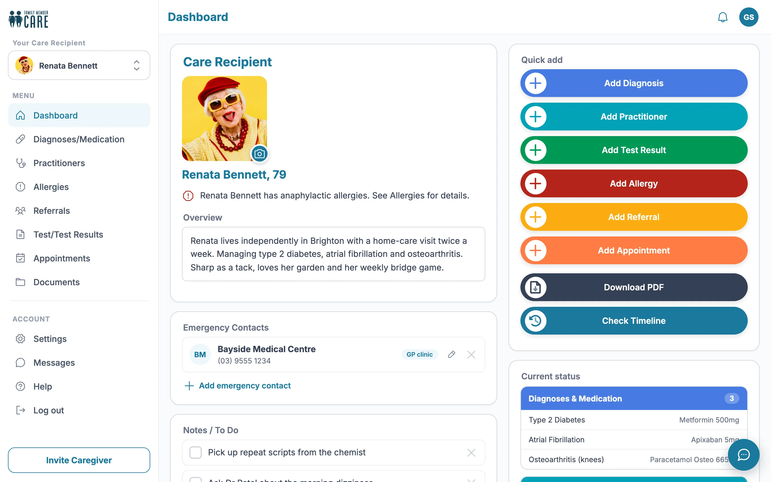Open Settings under Account
The height and width of the screenshot is (482, 771).
click(79, 339)
